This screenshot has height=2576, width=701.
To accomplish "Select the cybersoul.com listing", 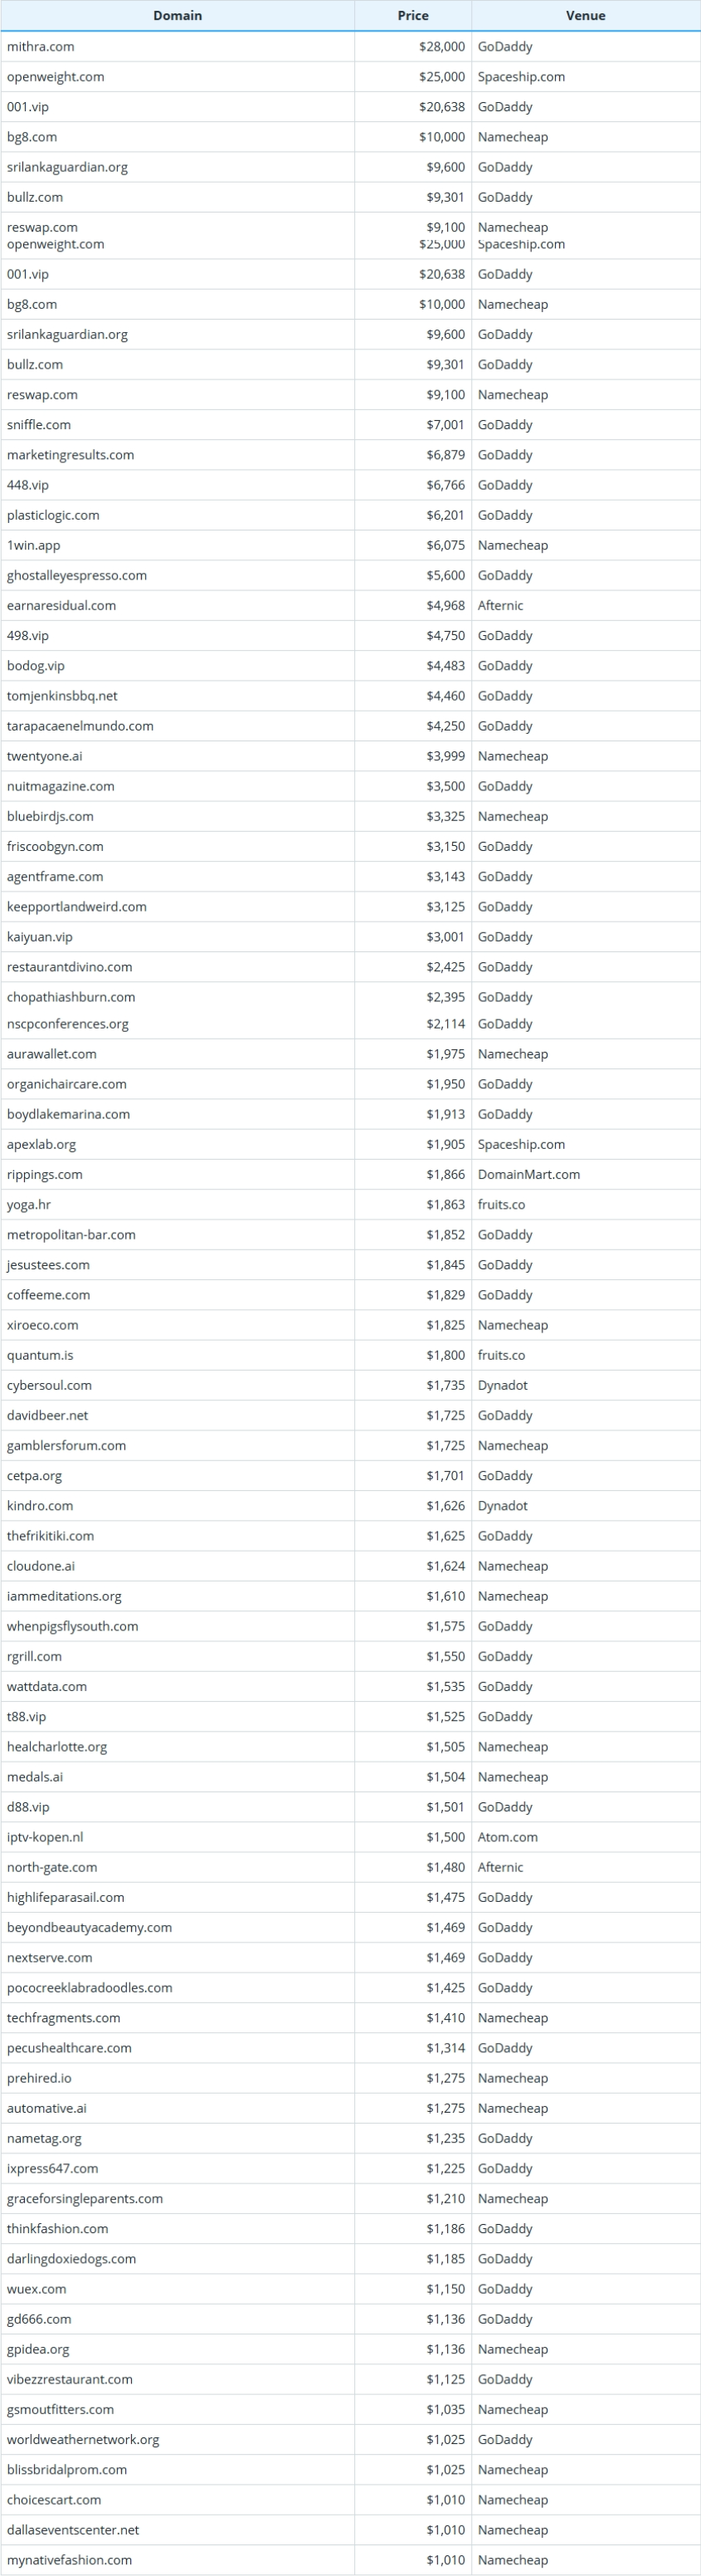I will point(49,1385).
